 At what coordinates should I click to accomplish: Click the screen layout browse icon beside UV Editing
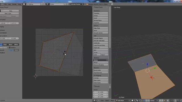(x=24, y=4)
